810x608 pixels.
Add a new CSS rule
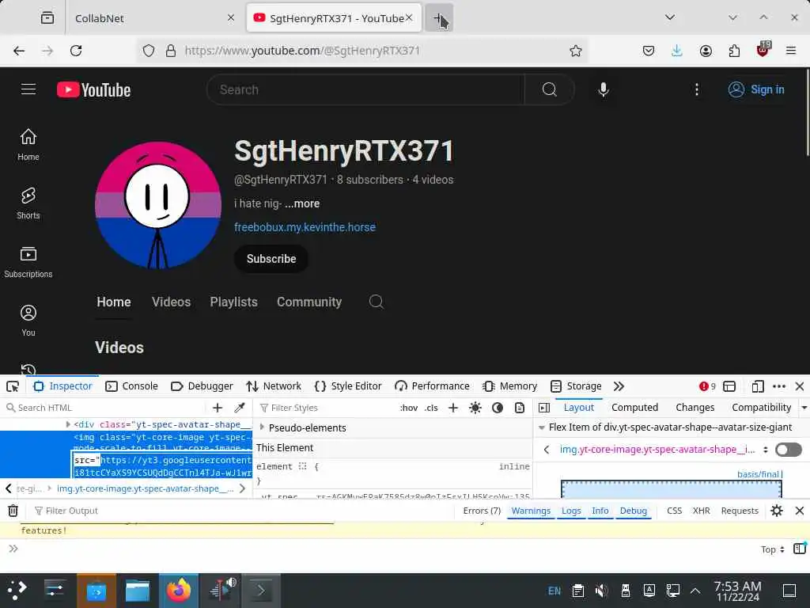(x=453, y=408)
